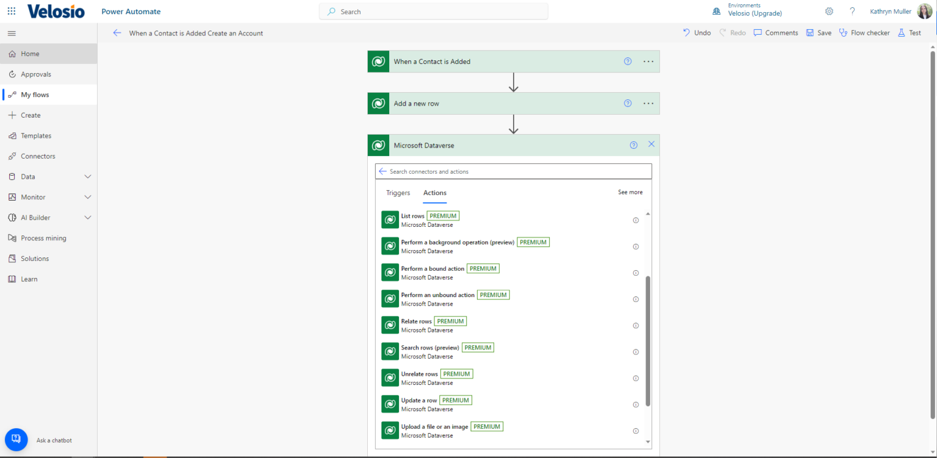Click the See more link
The width and height of the screenshot is (937, 458).
click(630, 191)
